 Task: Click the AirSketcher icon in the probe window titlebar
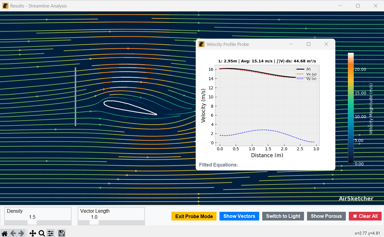[x=201, y=44]
